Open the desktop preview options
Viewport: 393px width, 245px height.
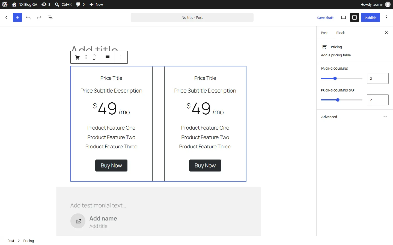(x=344, y=18)
